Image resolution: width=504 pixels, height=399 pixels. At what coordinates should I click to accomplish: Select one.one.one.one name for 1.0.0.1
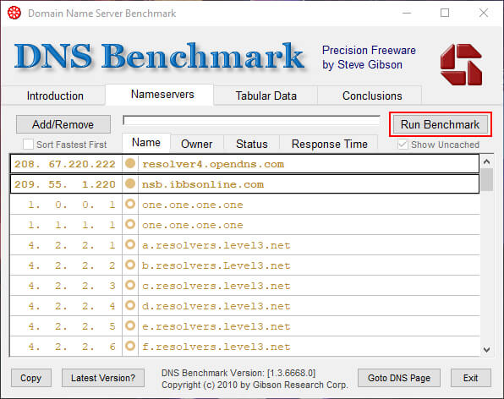pyautogui.click(x=193, y=205)
